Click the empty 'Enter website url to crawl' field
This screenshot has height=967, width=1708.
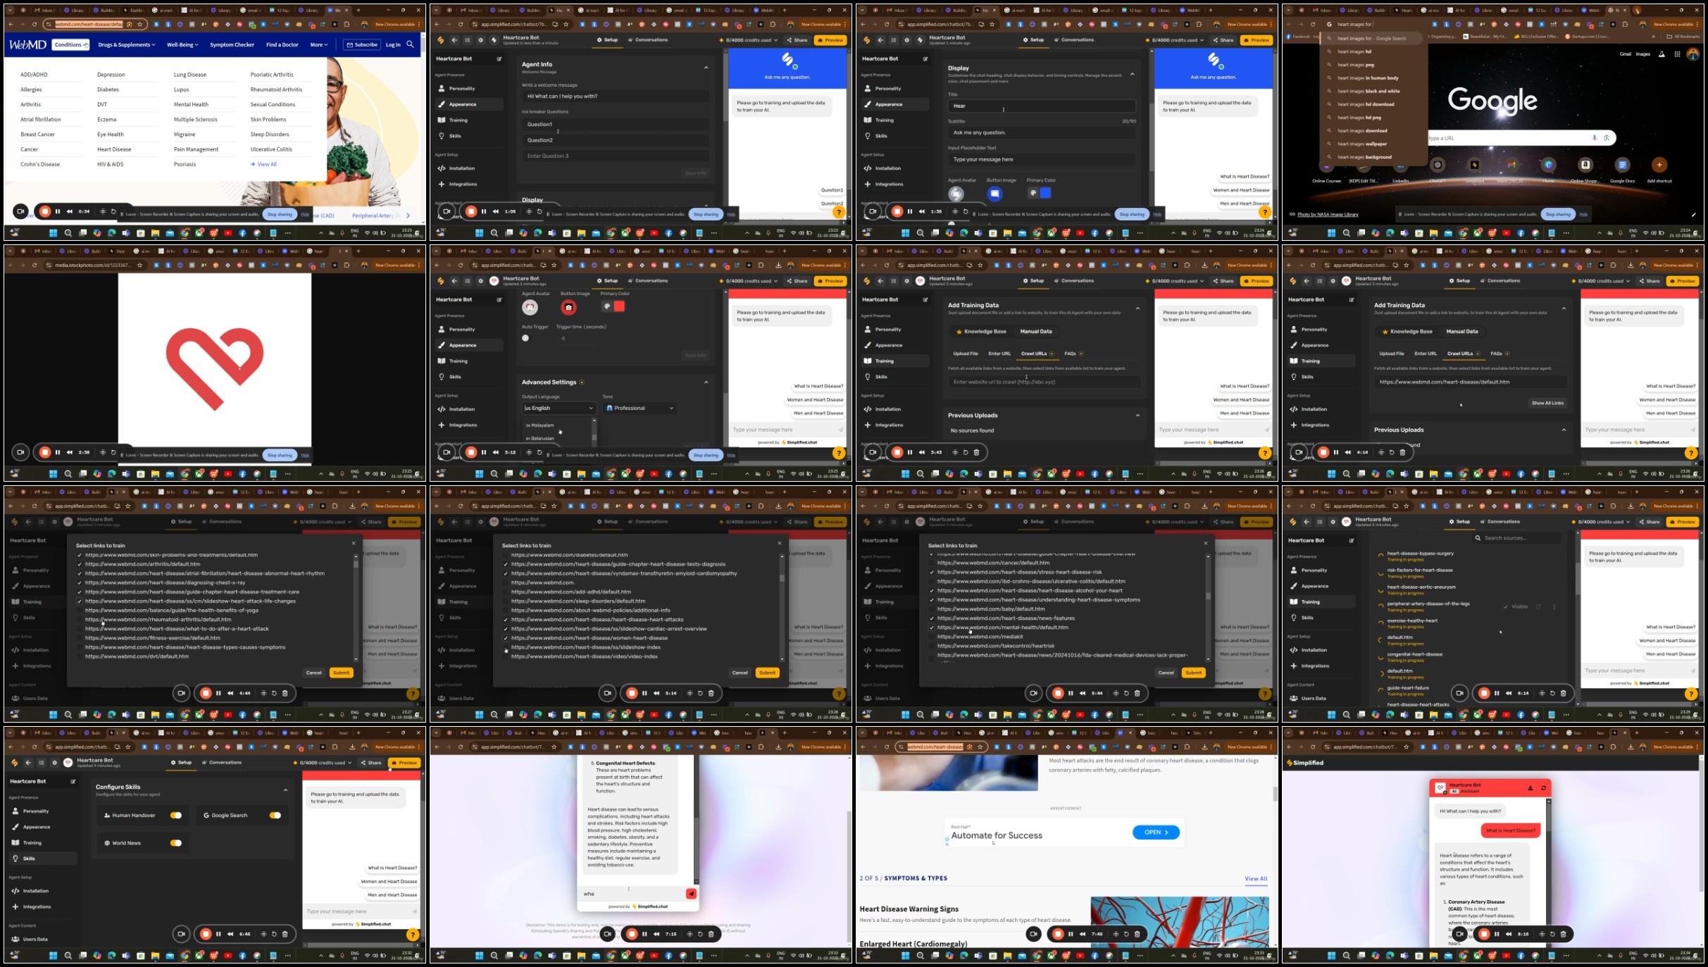pos(1044,382)
